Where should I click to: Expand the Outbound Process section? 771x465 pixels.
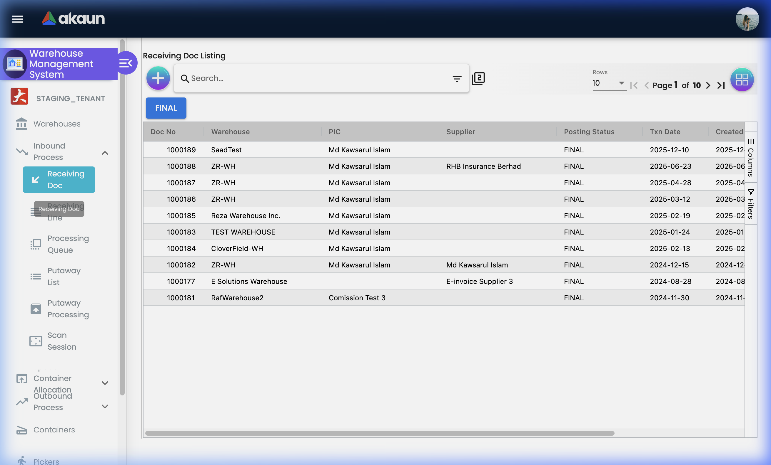105,406
